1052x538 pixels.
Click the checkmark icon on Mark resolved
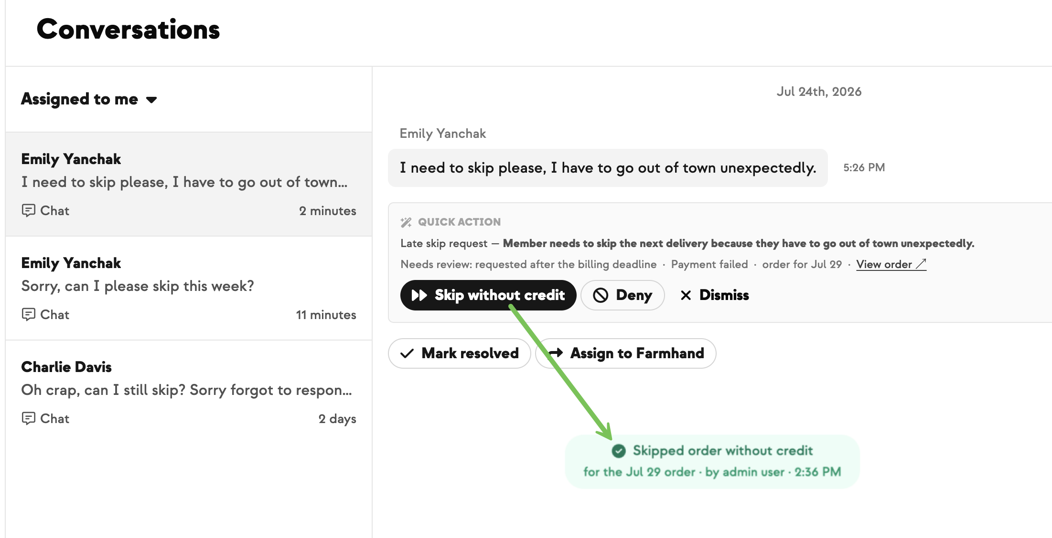407,353
